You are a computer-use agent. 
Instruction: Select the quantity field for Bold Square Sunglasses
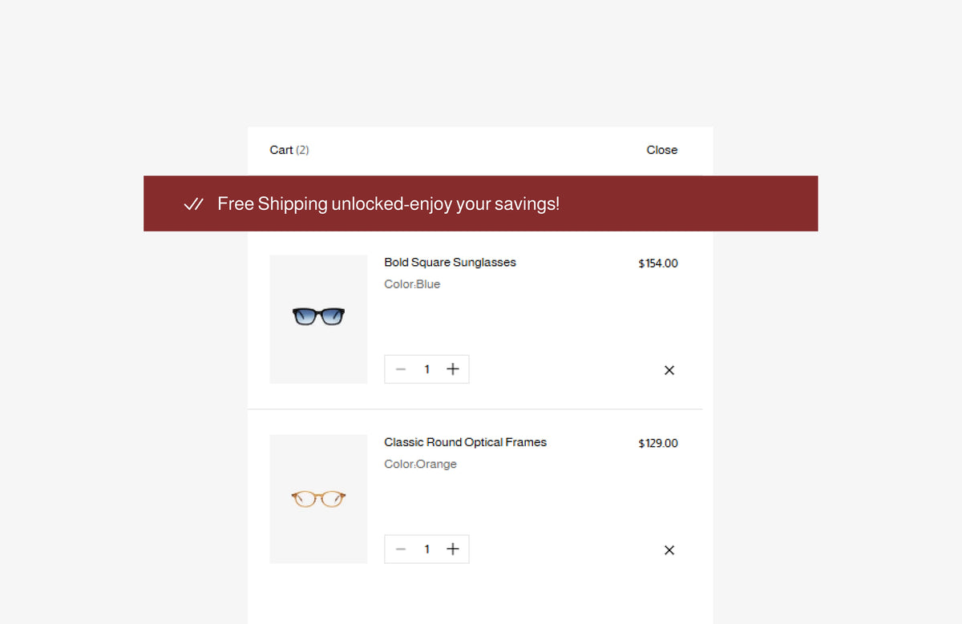(x=426, y=369)
